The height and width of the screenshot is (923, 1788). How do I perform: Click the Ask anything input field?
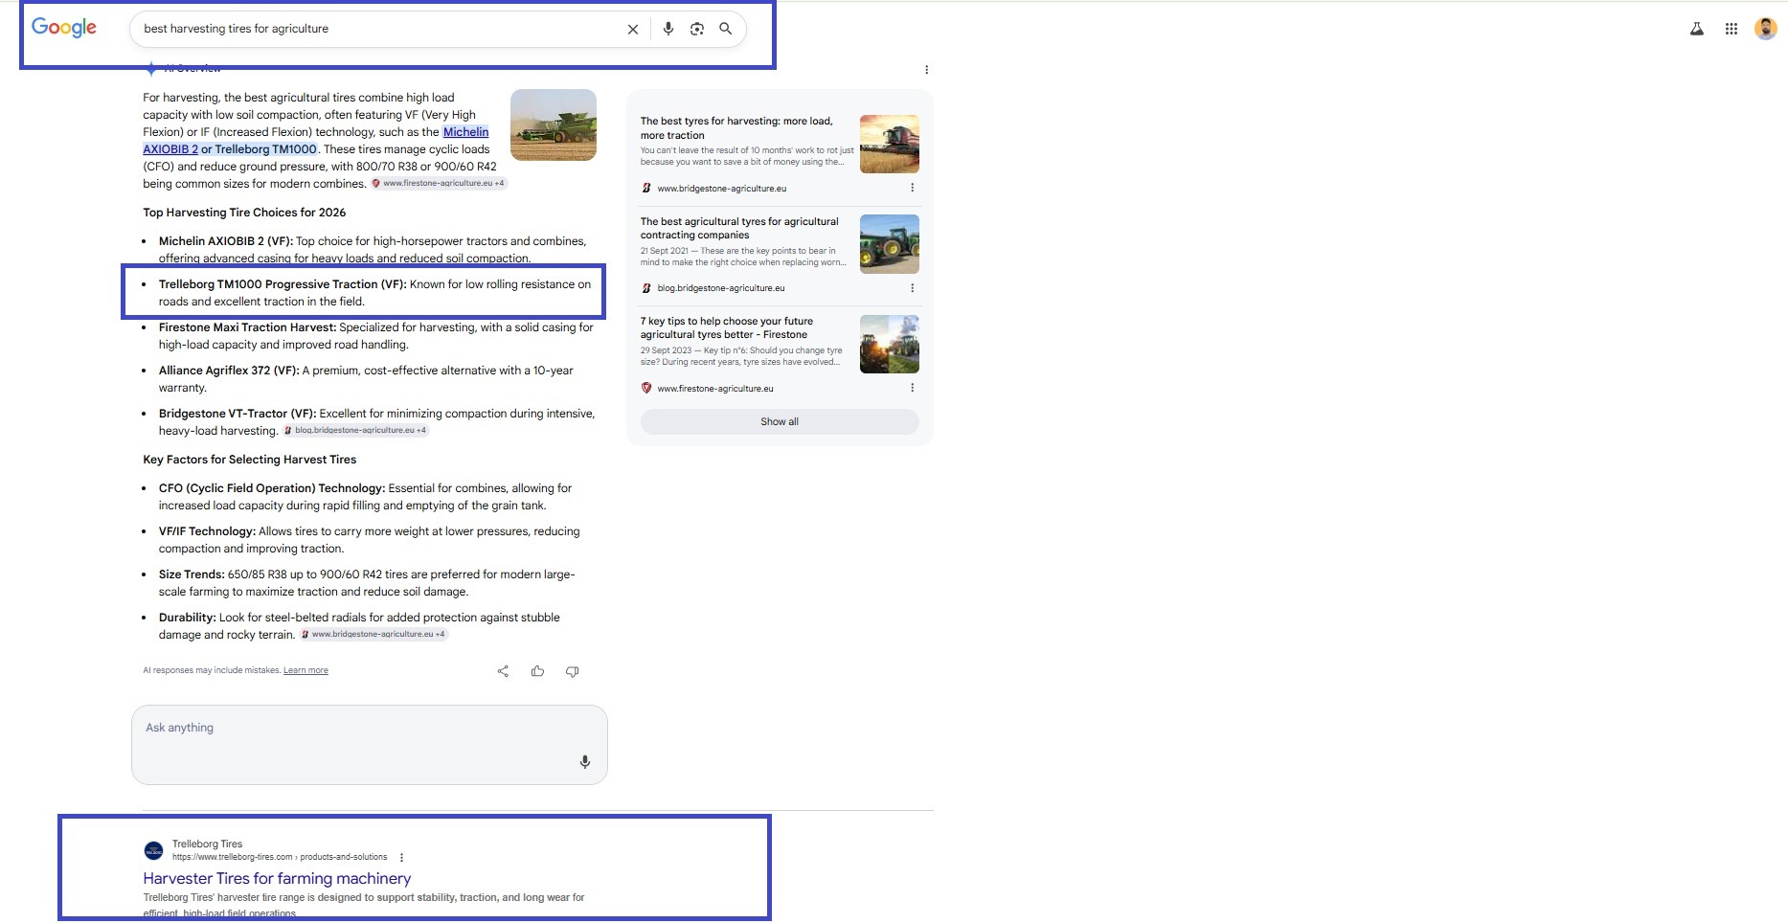[x=370, y=745]
